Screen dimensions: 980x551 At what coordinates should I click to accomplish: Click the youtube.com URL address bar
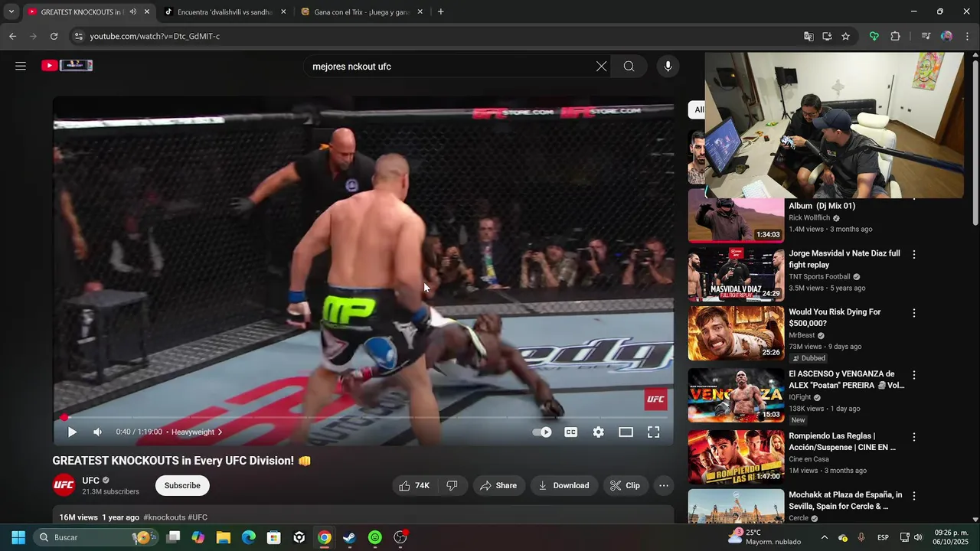pyautogui.click(x=155, y=36)
